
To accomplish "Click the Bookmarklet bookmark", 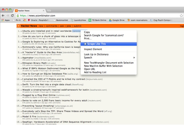I will point(61,20).
